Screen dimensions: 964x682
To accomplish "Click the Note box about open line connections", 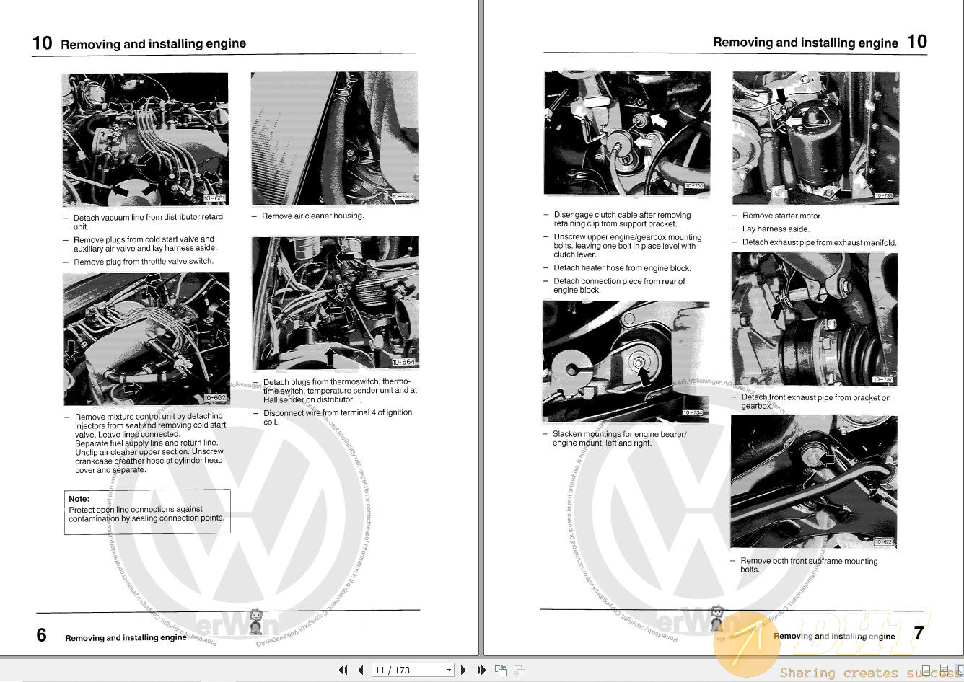I will point(147,512).
